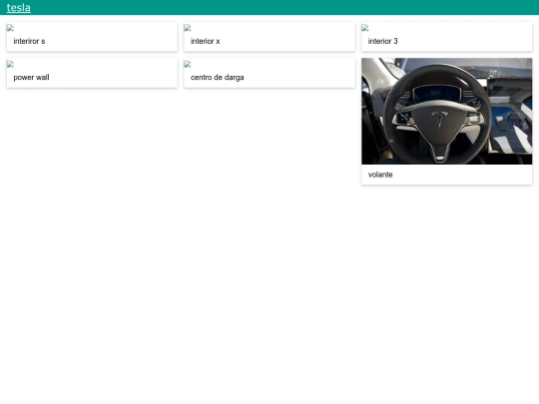
Task: Select the 'interior 3' card caption
Action: (382, 41)
